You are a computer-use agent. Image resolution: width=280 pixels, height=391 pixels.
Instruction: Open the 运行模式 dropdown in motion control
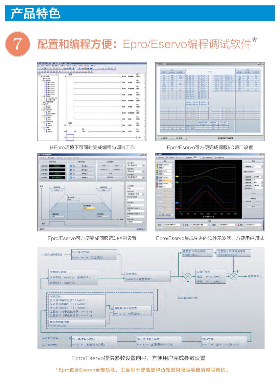click(136, 166)
